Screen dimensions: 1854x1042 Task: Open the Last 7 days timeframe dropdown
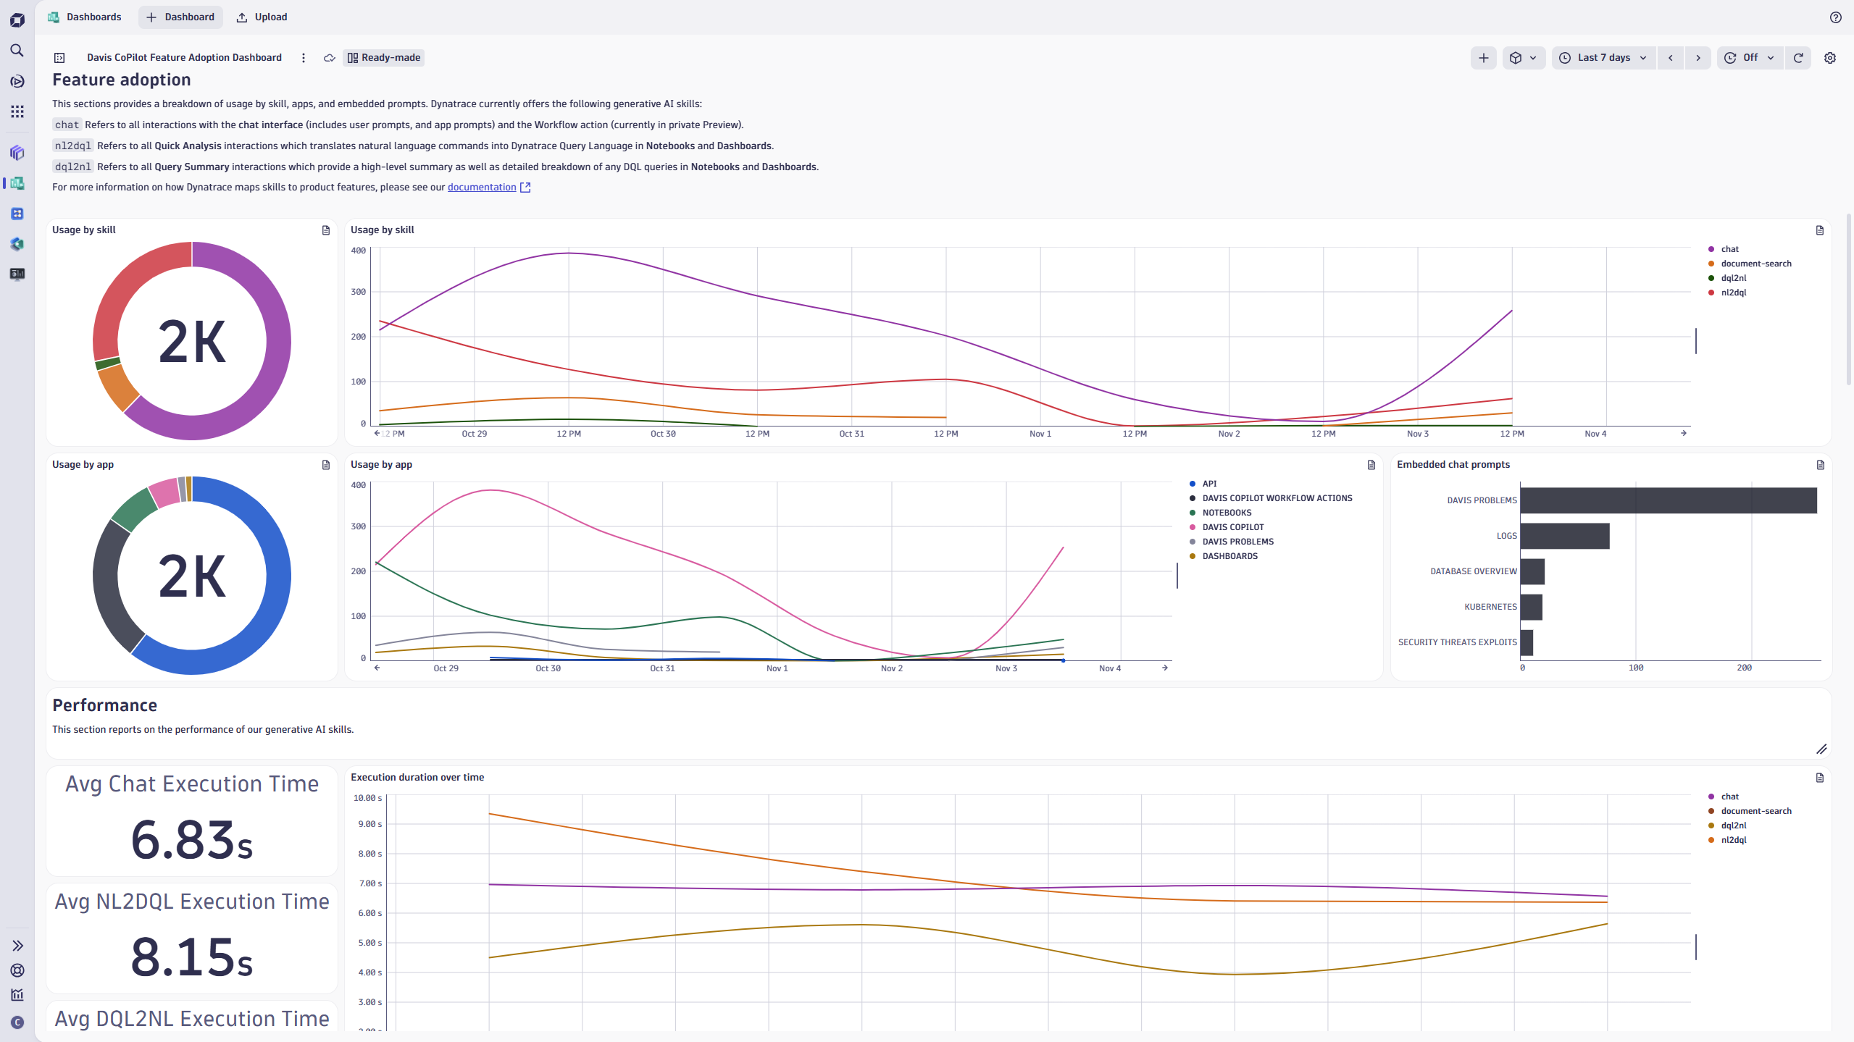click(x=1603, y=57)
